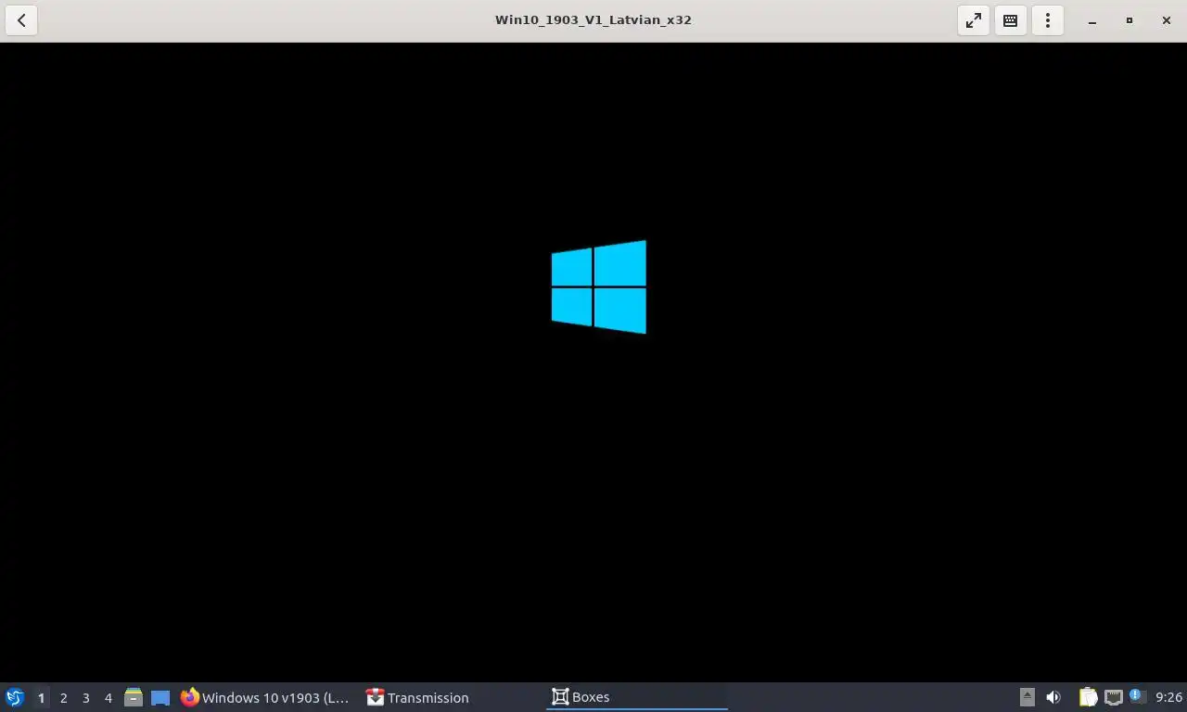Viewport: 1187px width, 712px height.
Task: Close the Boxes window
Action: (1167, 20)
